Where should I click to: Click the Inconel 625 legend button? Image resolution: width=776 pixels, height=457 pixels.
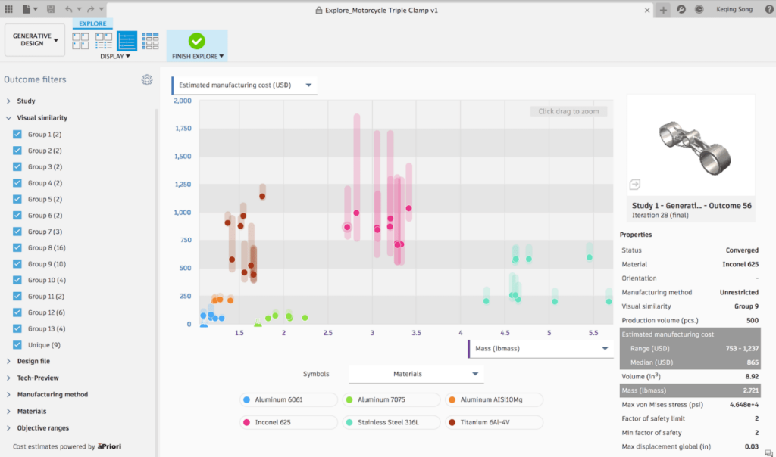(289, 422)
